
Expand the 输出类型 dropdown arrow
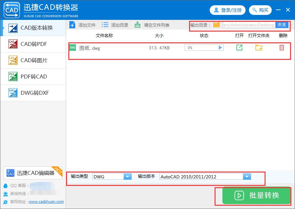(x=127, y=176)
